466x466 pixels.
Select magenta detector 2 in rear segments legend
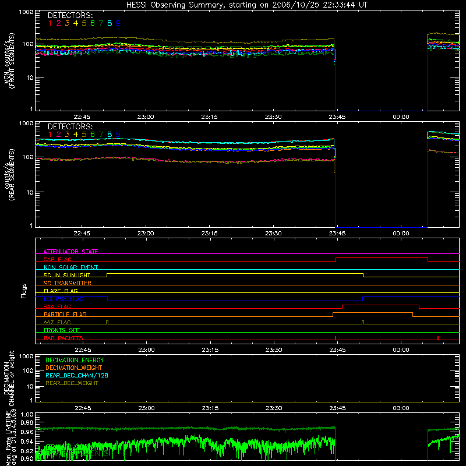[59, 135]
